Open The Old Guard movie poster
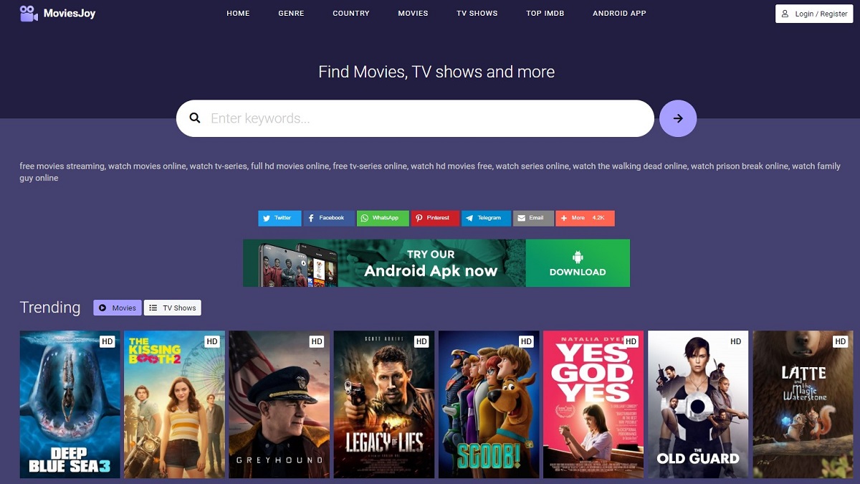Image resolution: width=860 pixels, height=484 pixels. pyautogui.click(x=698, y=404)
